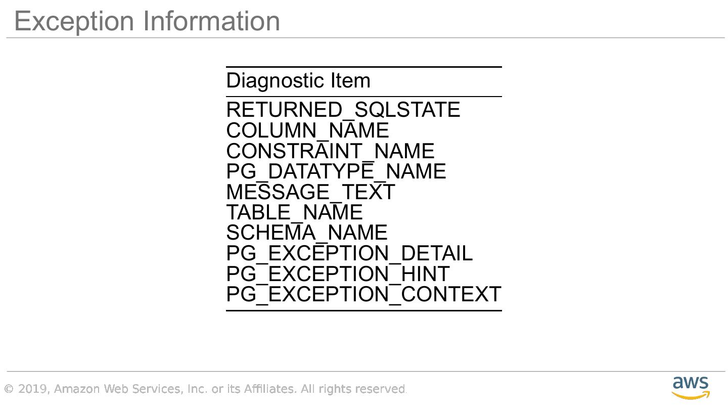Viewport: 728px width, 410px height.
Task: Select the TABLE_NAME row
Action: coord(294,212)
